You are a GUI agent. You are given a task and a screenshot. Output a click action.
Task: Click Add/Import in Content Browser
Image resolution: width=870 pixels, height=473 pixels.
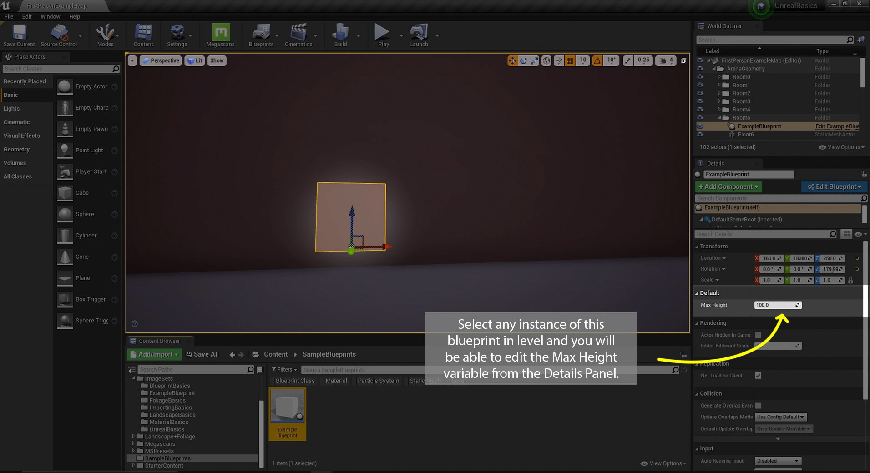pyautogui.click(x=154, y=355)
